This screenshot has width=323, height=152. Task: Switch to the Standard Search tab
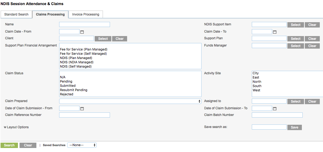tap(16, 14)
